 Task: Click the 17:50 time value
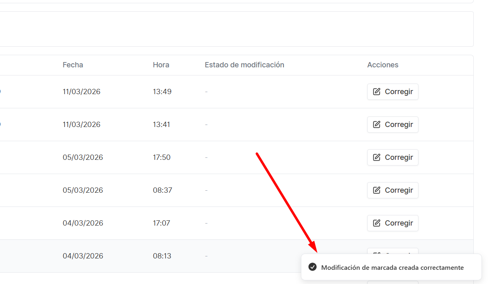click(161, 157)
